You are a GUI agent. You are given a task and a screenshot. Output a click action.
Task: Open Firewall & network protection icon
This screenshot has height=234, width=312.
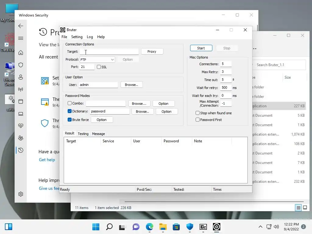coord(21,89)
